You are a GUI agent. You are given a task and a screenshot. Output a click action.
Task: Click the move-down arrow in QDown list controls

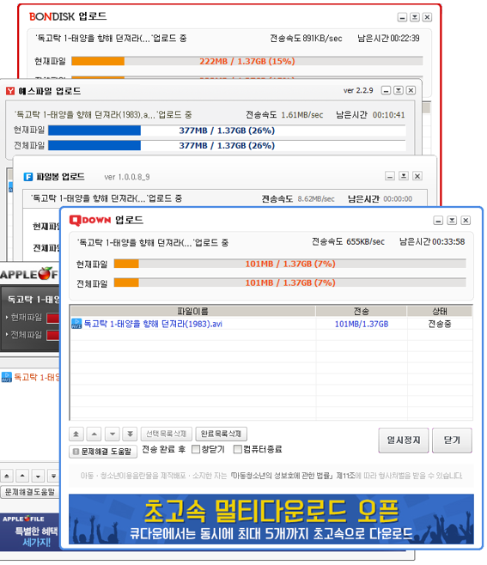point(113,434)
